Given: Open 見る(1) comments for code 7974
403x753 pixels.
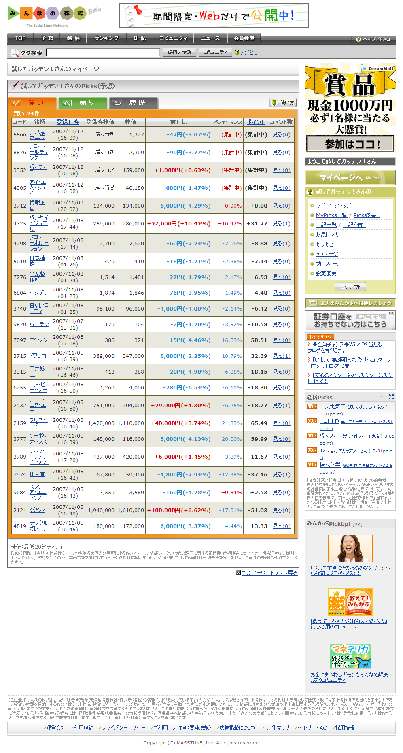Looking at the screenshot, I should point(281,474).
